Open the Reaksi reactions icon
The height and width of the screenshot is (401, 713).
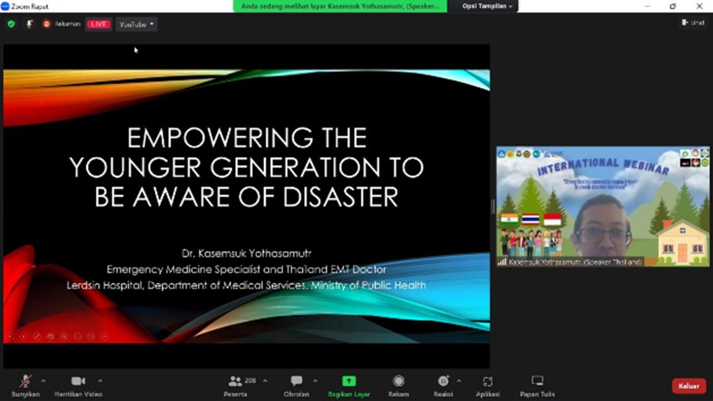click(443, 381)
